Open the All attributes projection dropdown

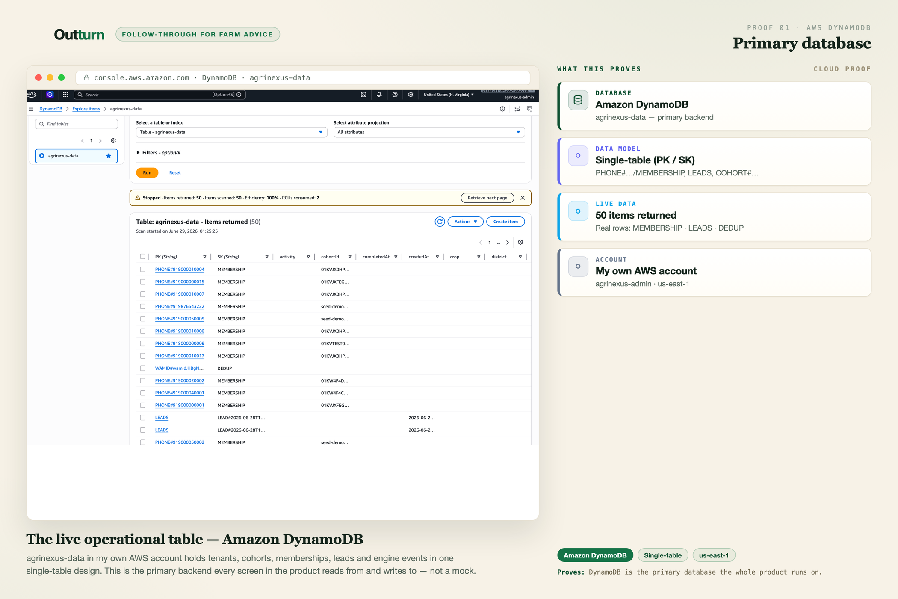429,132
